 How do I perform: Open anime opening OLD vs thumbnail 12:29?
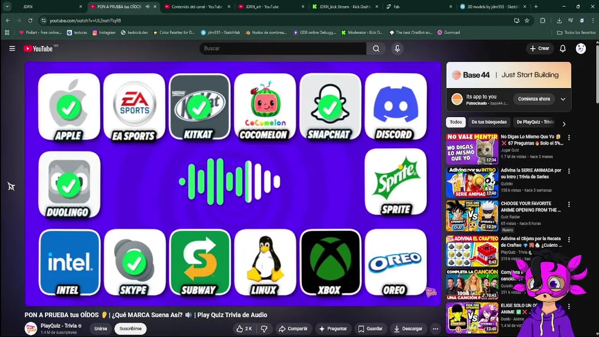(x=472, y=216)
